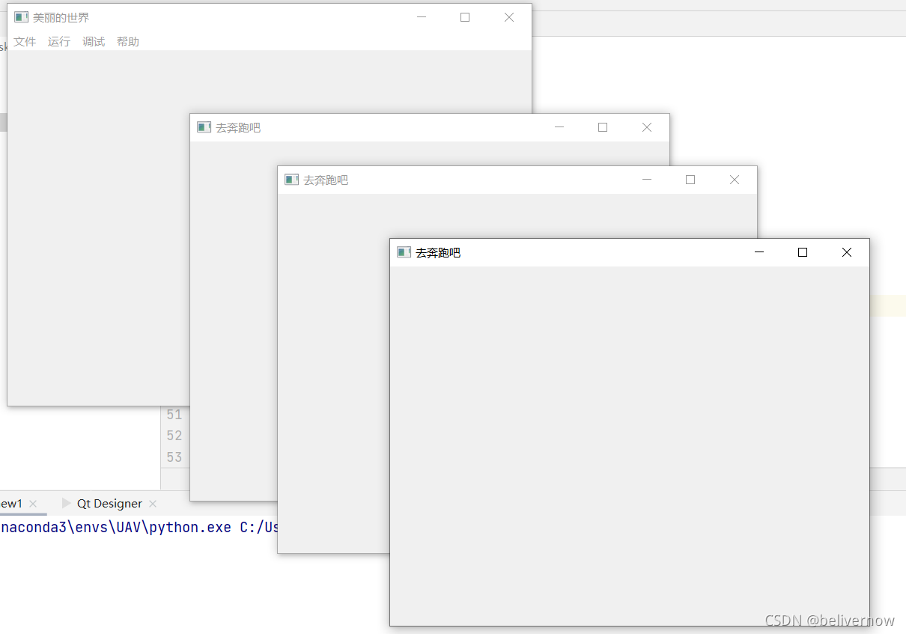Click the run arrow icon on Qt Designer tab
This screenshot has height=634, width=906.
pyautogui.click(x=67, y=503)
